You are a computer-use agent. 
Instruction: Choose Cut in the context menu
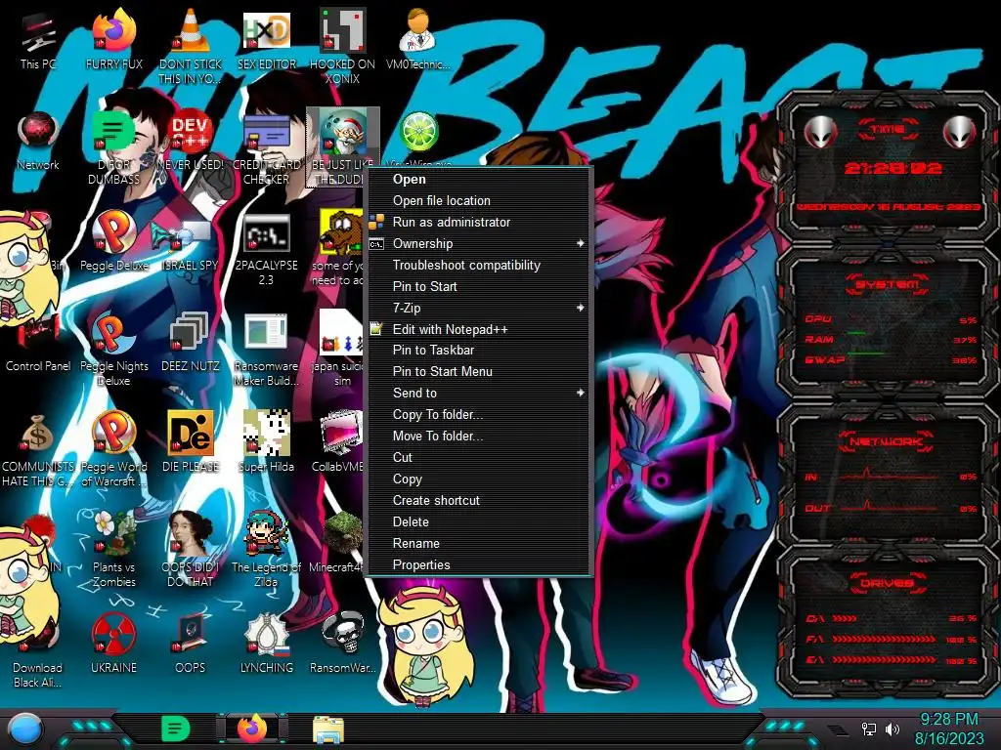tap(478, 457)
